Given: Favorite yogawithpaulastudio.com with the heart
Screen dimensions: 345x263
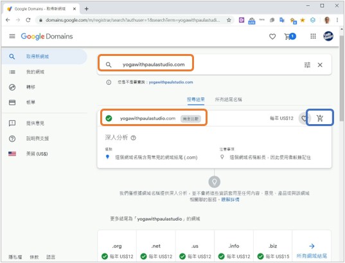Looking at the screenshot, I should pyautogui.click(x=304, y=118).
